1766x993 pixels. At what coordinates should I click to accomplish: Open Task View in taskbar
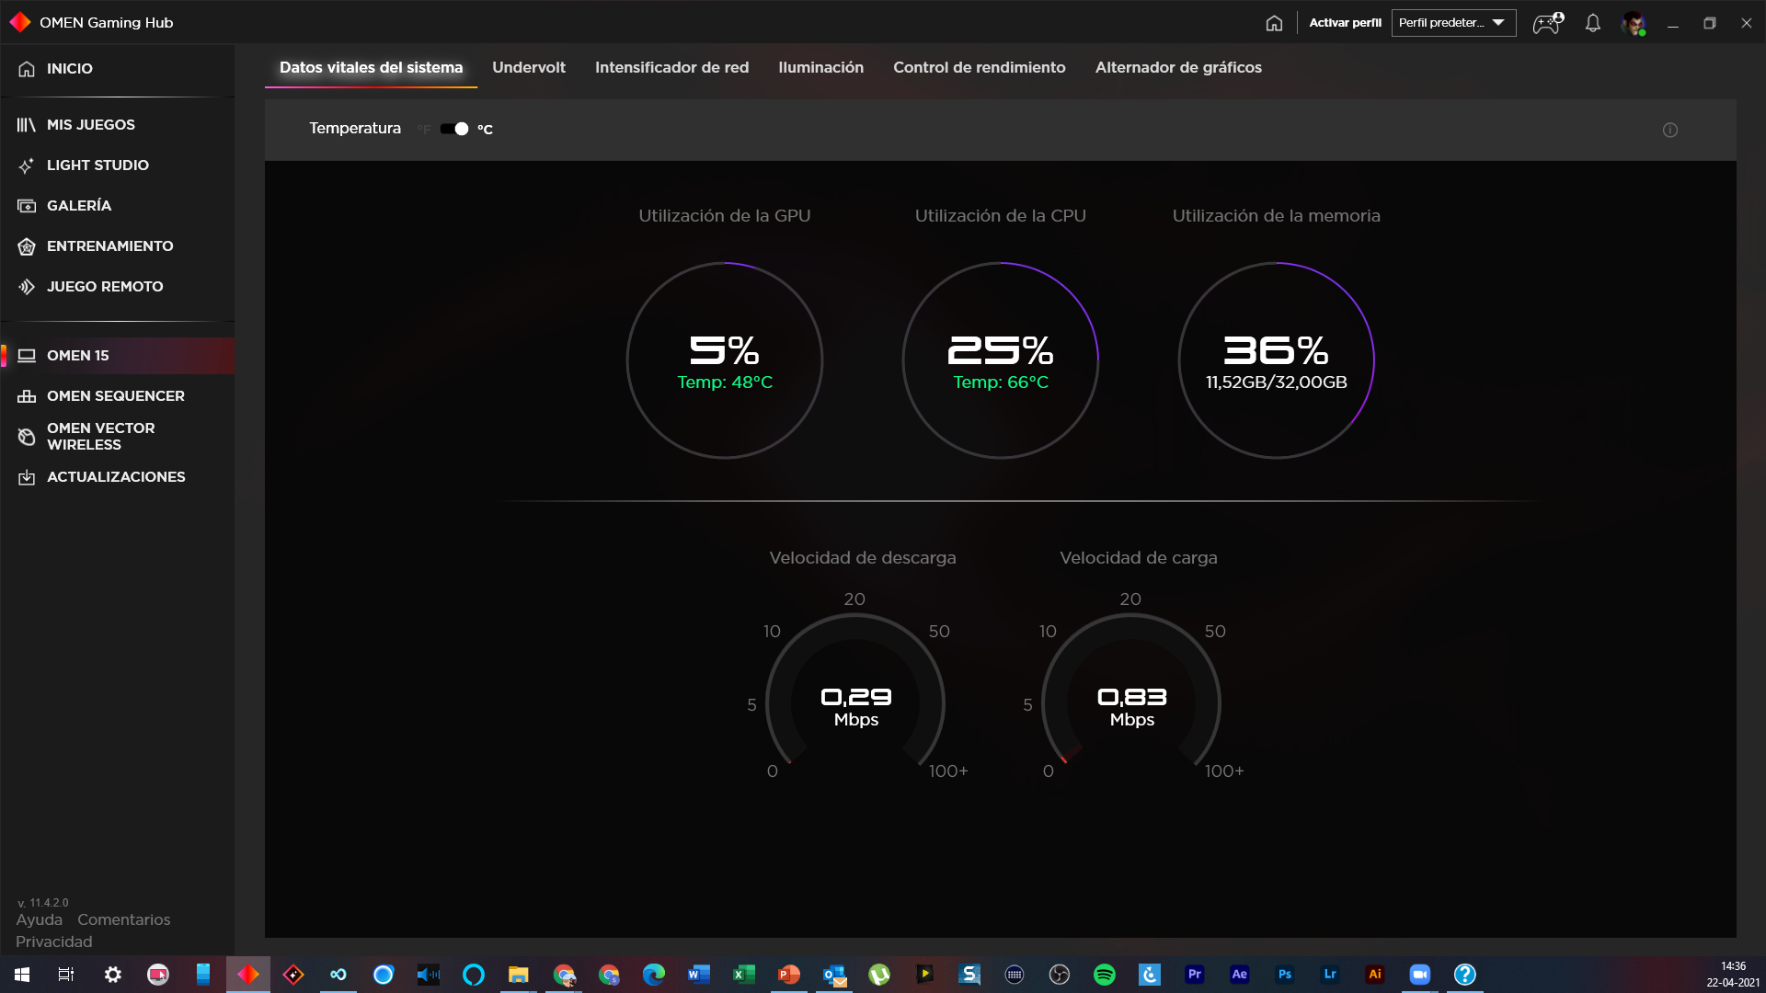[66, 975]
